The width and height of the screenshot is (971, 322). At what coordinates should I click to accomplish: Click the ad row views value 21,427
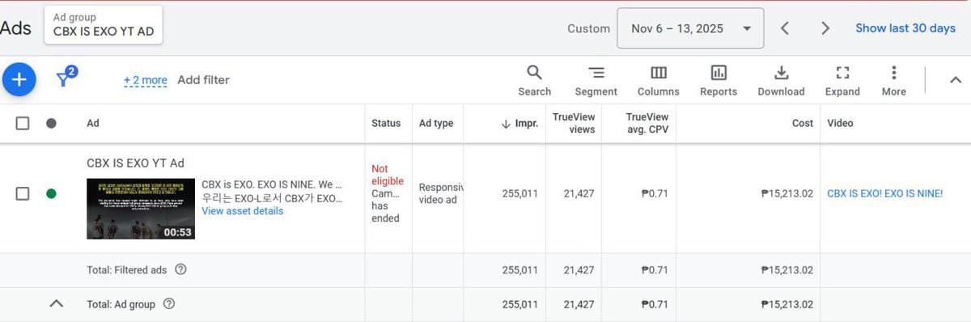(x=579, y=193)
